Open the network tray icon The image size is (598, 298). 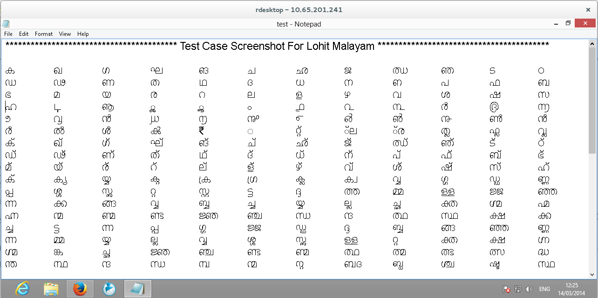[518, 289]
